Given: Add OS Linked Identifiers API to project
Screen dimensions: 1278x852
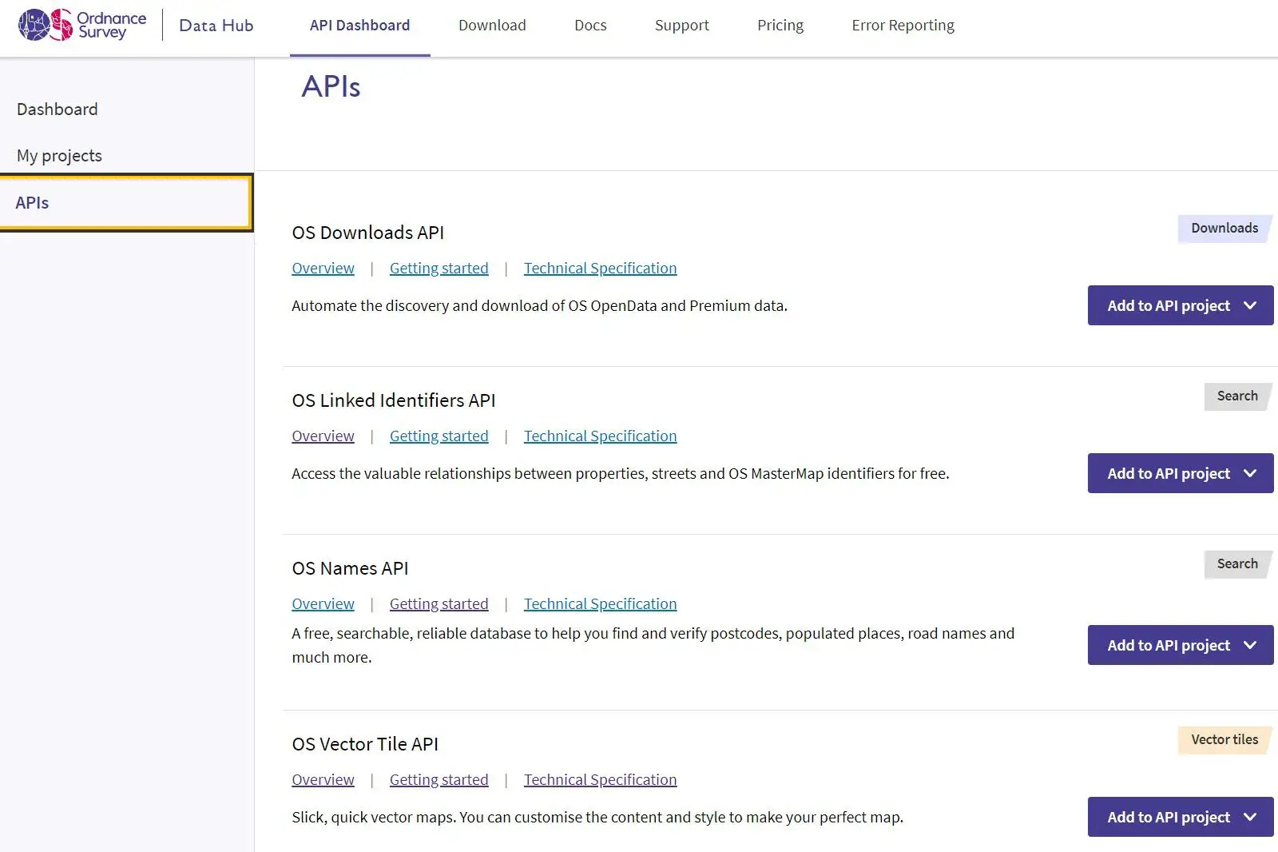Looking at the screenshot, I should pos(1181,473).
